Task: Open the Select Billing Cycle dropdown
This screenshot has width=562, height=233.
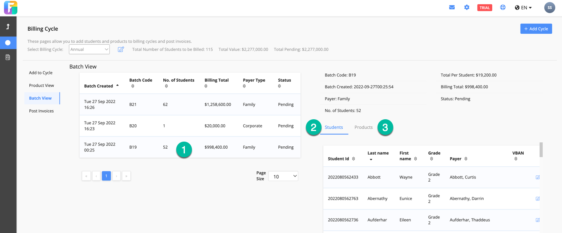Action: pos(89,49)
